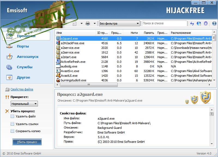Sort by the 'Проц...' column header

[116, 33]
